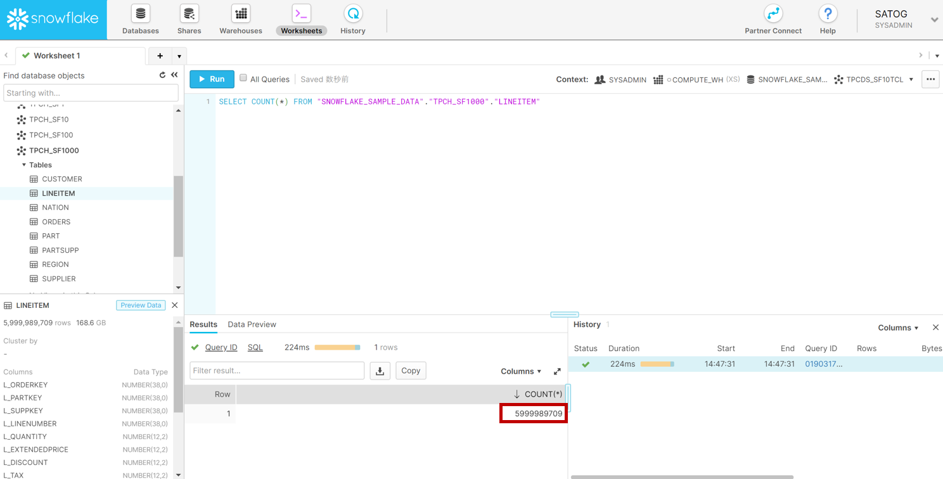The width and height of the screenshot is (943, 479).
Task: Select the REGION table
Action: click(55, 265)
